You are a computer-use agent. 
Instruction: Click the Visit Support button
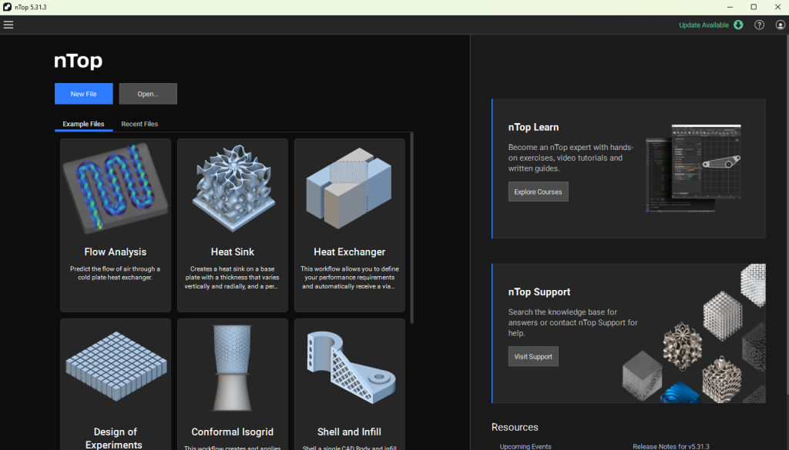[533, 356]
